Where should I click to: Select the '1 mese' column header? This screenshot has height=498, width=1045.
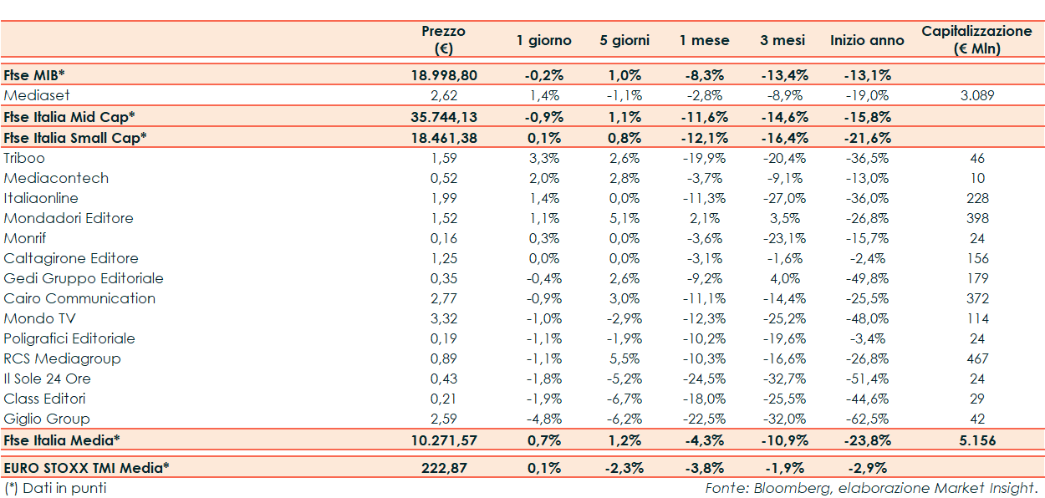coord(704,40)
